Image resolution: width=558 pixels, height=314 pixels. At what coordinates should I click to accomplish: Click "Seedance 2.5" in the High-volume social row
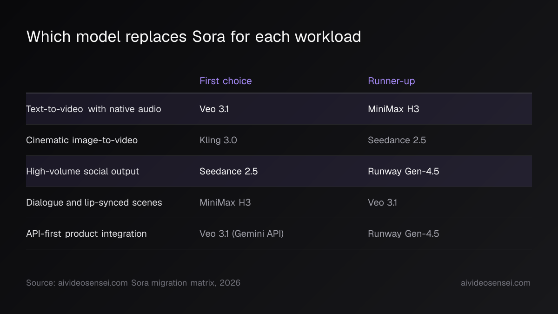228,171
